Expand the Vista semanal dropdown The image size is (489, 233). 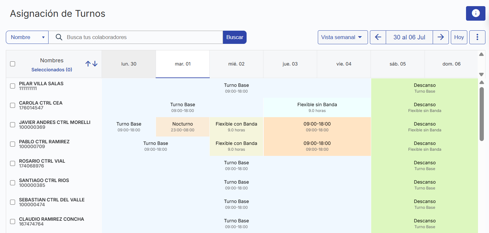[x=342, y=37]
